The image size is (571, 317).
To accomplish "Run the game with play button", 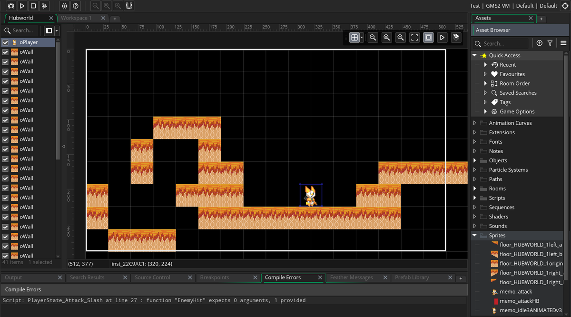I will [x=22, y=6].
